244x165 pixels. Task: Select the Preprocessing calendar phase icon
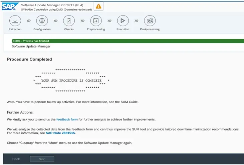pyautogui.click(x=96, y=21)
